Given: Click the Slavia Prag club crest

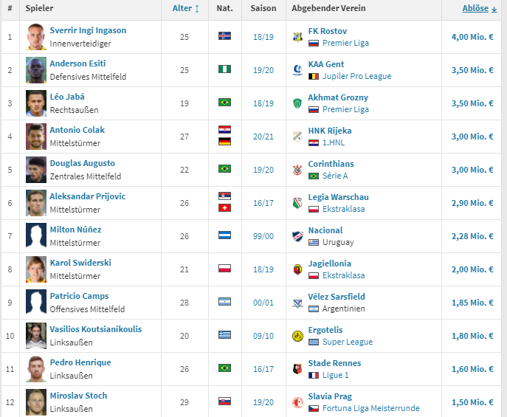Looking at the screenshot, I should coord(297,402).
